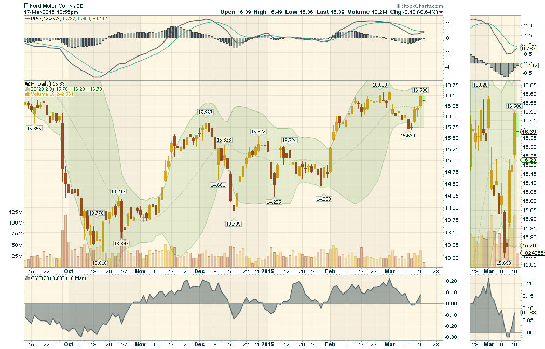Click the Volume 10,242,561 legend
545x349 pixels.
(x=52, y=94)
